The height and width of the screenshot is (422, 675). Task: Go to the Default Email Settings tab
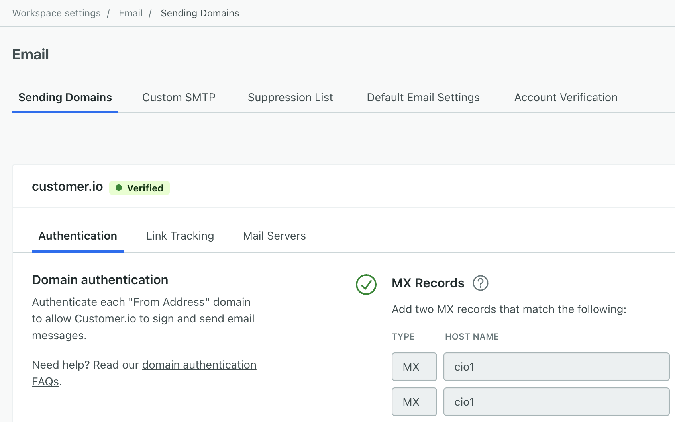coord(423,98)
